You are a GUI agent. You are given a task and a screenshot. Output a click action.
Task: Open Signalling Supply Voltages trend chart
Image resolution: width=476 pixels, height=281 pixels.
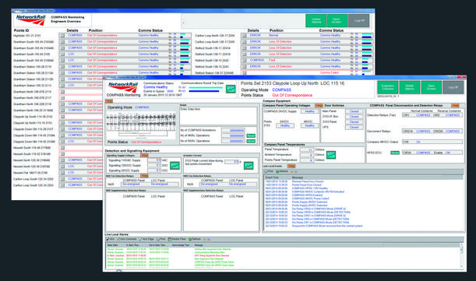tap(175, 166)
